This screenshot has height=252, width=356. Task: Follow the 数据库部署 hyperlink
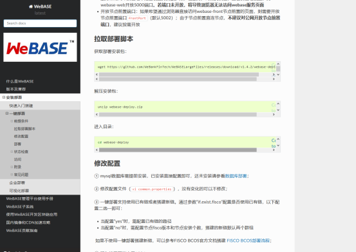coord(236,176)
